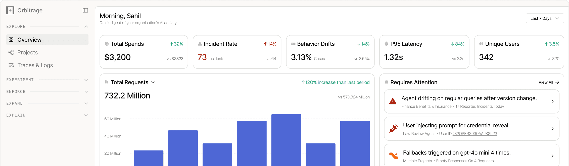Click the Incident Rate warning icon
Viewport: 569px width, 166px height.
200,44
